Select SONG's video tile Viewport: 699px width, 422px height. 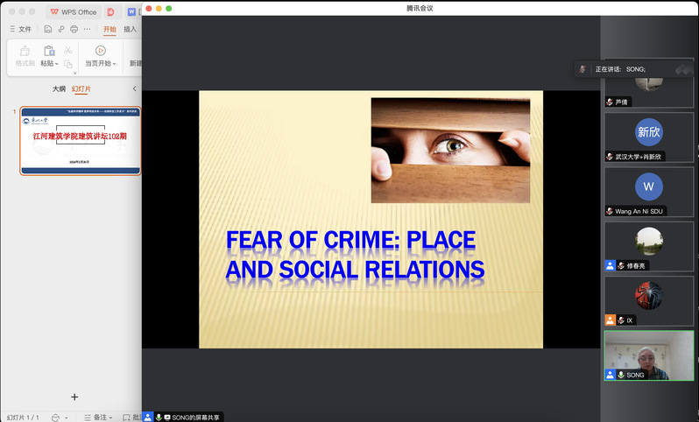pos(649,355)
